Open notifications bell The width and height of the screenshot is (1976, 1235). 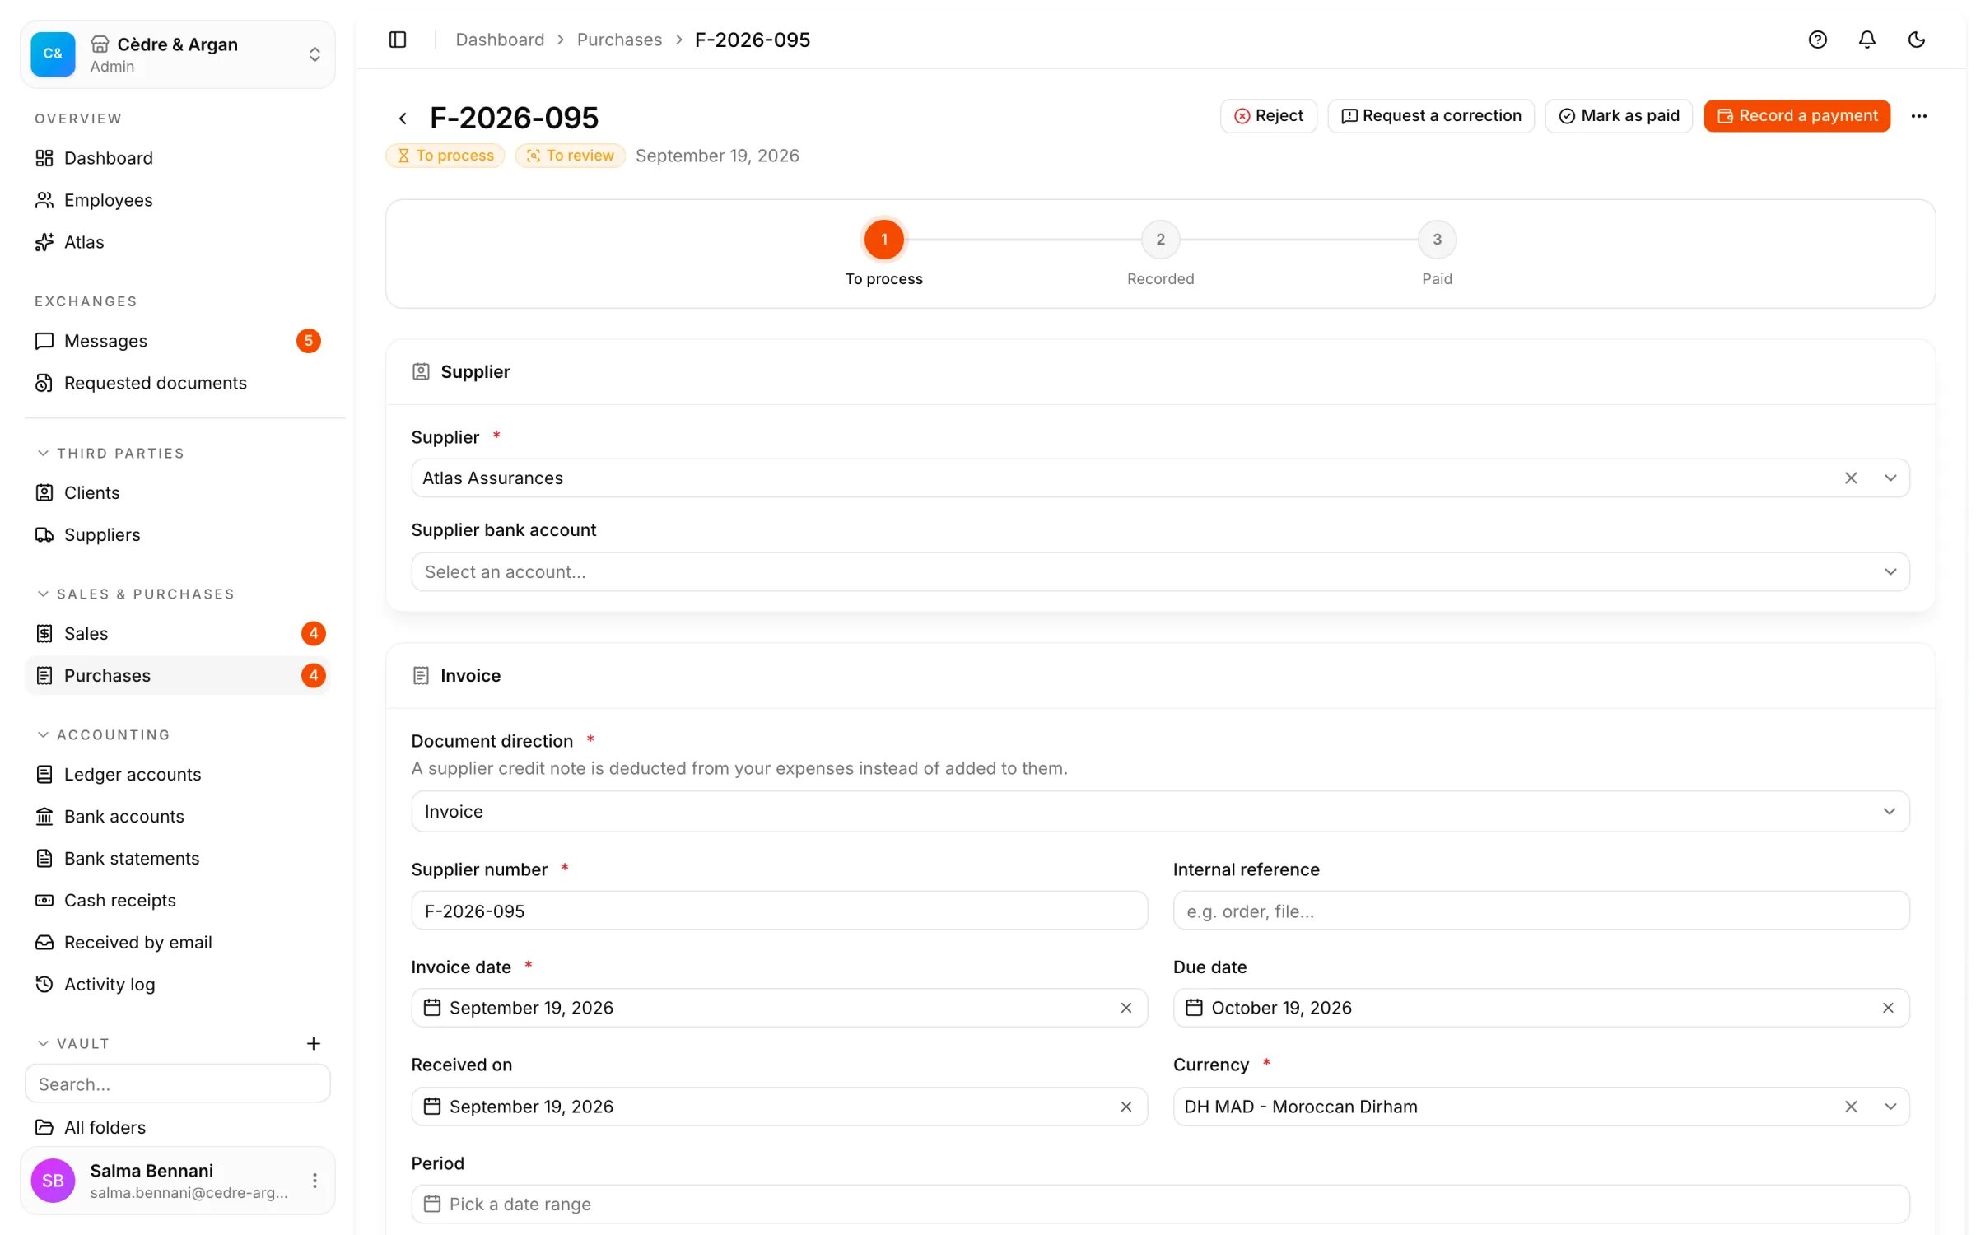click(1866, 40)
